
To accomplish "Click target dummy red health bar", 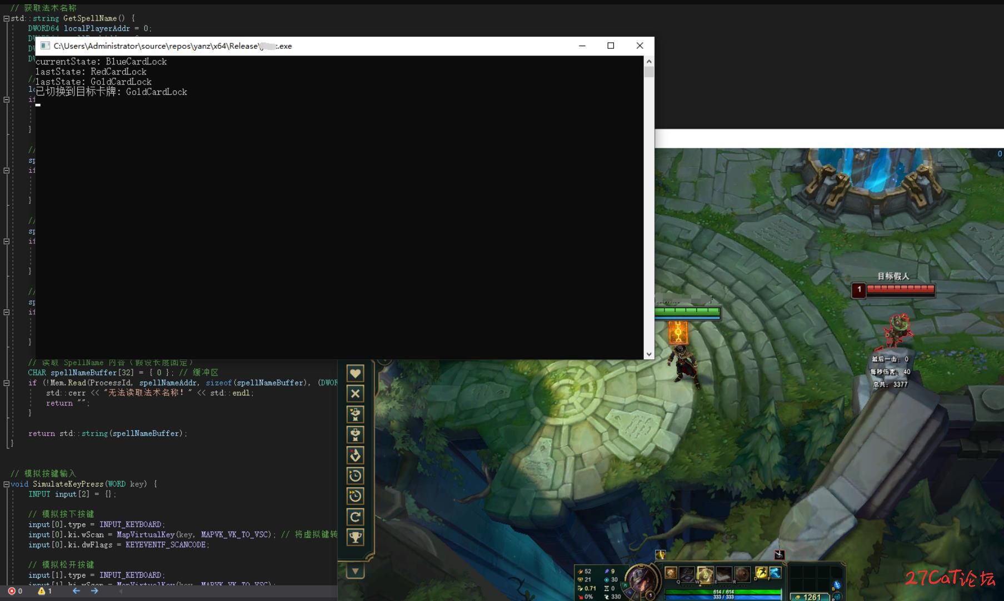I will point(901,289).
